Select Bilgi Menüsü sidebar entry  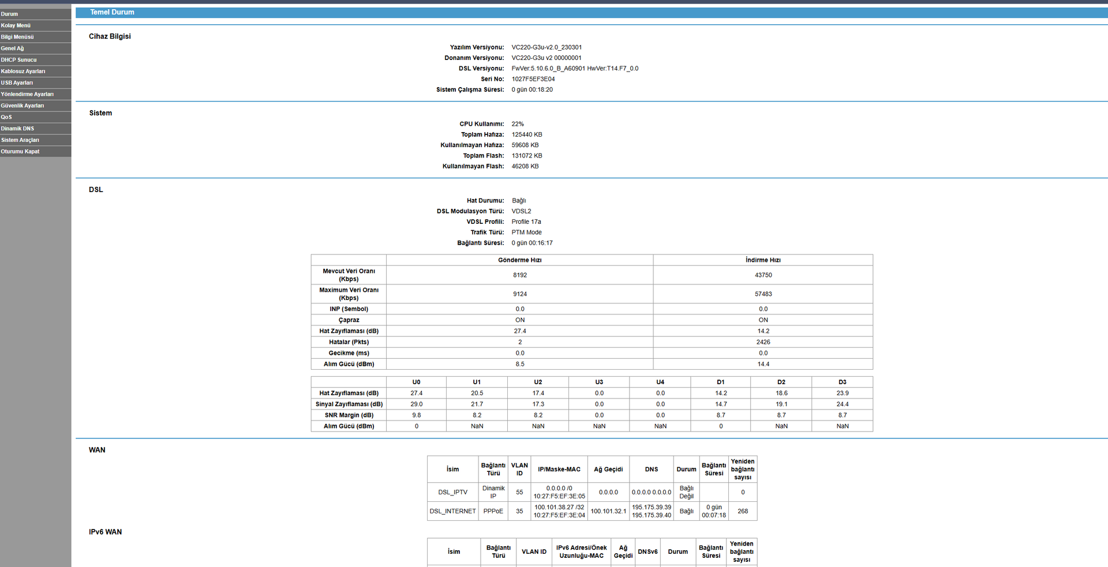pos(35,37)
